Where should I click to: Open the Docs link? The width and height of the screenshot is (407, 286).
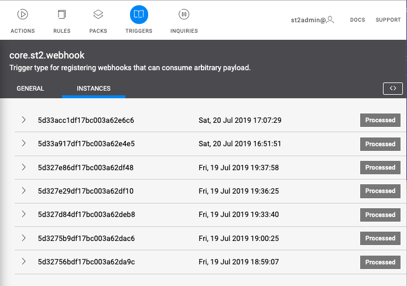point(357,20)
